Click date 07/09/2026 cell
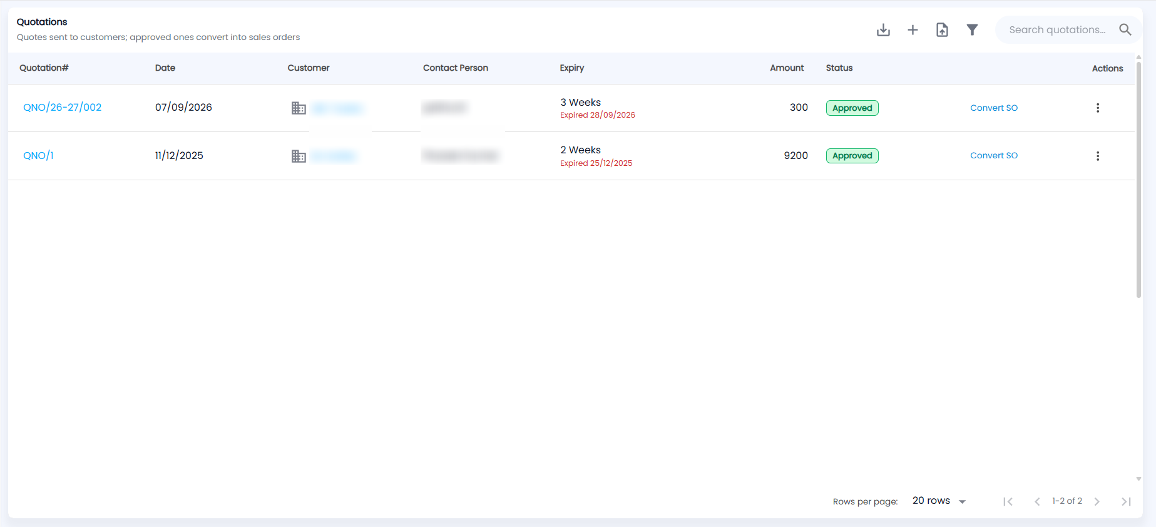Image resolution: width=1156 pixels, height=527 pixels. 183,107
